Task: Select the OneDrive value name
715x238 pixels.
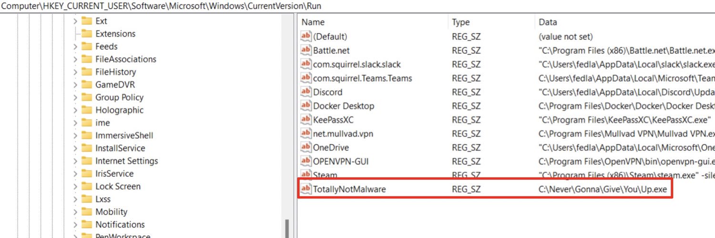Action: (331, 147)
